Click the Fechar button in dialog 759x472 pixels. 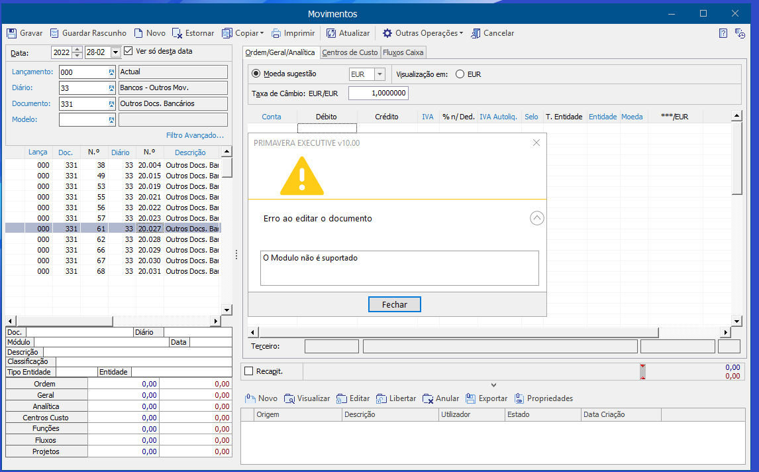pyautogui.click(x=394, y=304)
